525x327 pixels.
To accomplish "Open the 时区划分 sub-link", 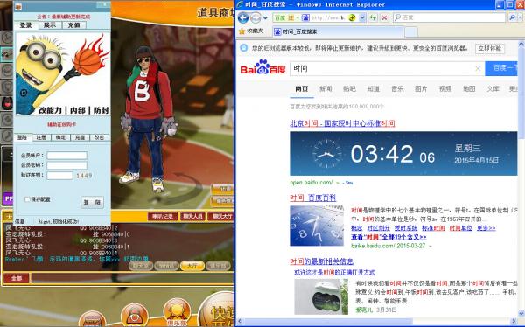I will [378, 228].
